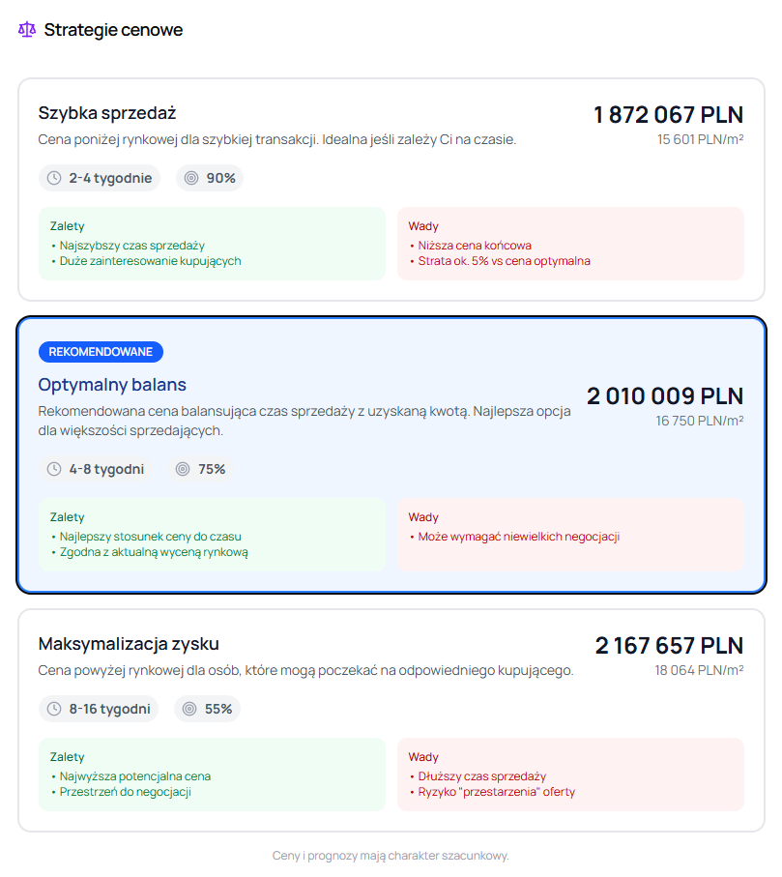Click the target icon next to 55%
The image size is (782, 877).
[189, 709]
